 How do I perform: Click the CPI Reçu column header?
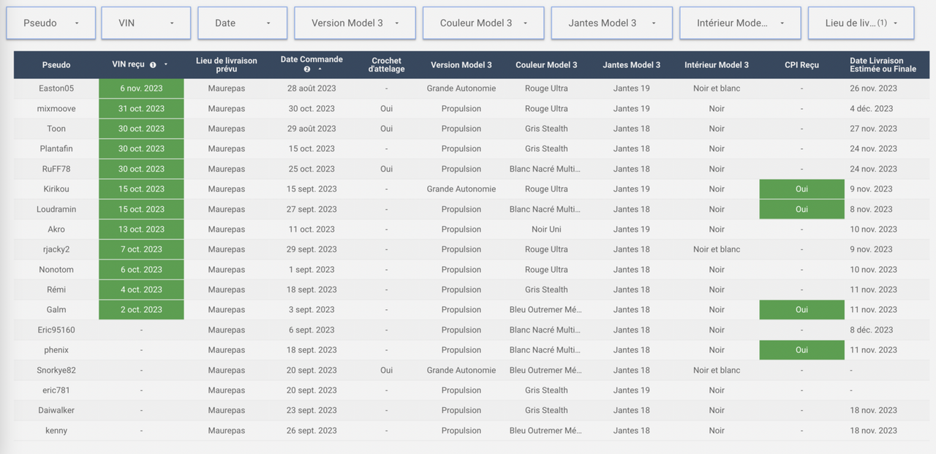coord(801,65)
